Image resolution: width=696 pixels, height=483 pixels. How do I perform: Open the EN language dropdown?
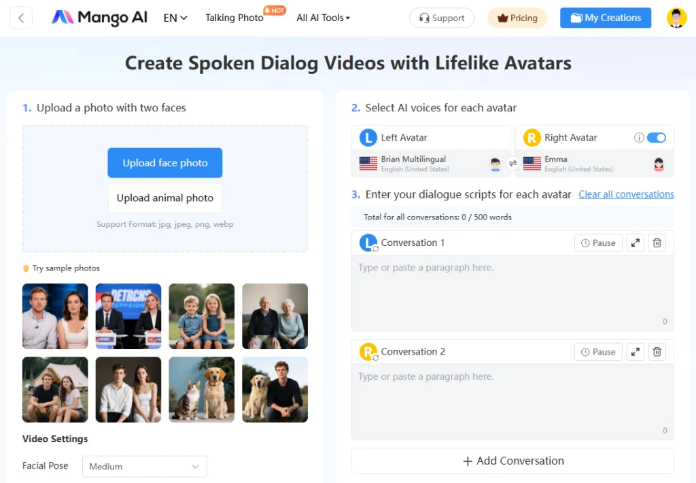pos(175,18)
